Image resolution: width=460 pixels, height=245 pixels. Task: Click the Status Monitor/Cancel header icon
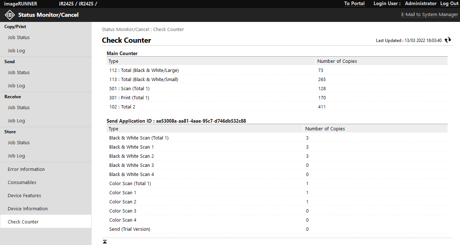click(10, 15)
